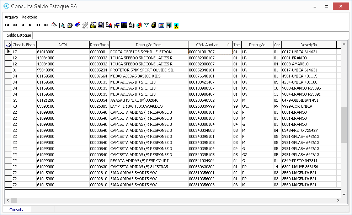
Task: Jump forward several records with double-right arrow
Action: coord(38,25)
